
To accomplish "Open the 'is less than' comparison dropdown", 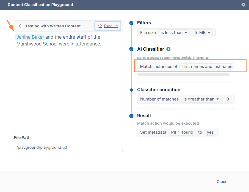I will [174, 33].
